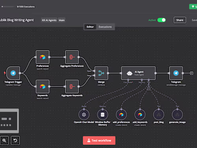Switch to the Executions tab

tap(105, 27)
